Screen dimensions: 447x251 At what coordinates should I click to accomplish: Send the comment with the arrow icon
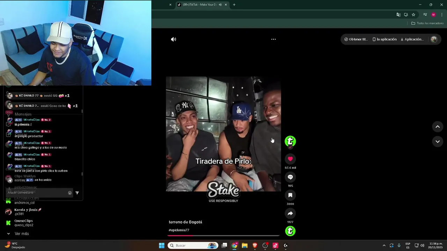pyautogui.click(x=77, y=193)
